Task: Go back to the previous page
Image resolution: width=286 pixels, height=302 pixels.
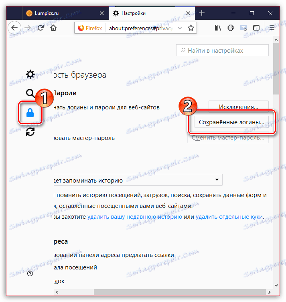Action: (14, 28)
